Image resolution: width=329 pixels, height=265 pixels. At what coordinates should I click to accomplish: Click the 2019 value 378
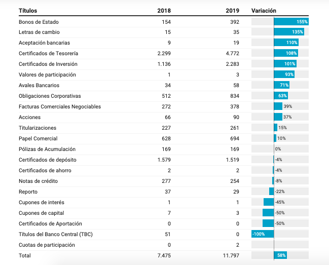235,107
